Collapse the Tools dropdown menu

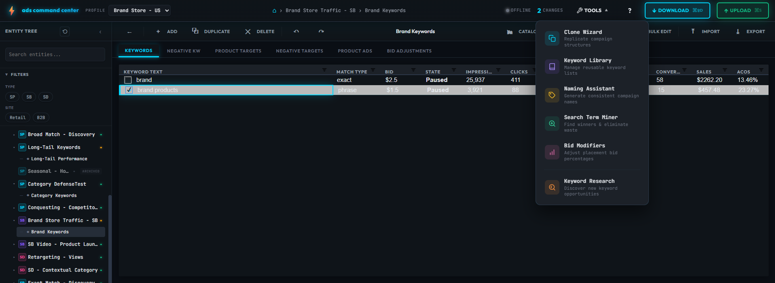coord(592,10)
